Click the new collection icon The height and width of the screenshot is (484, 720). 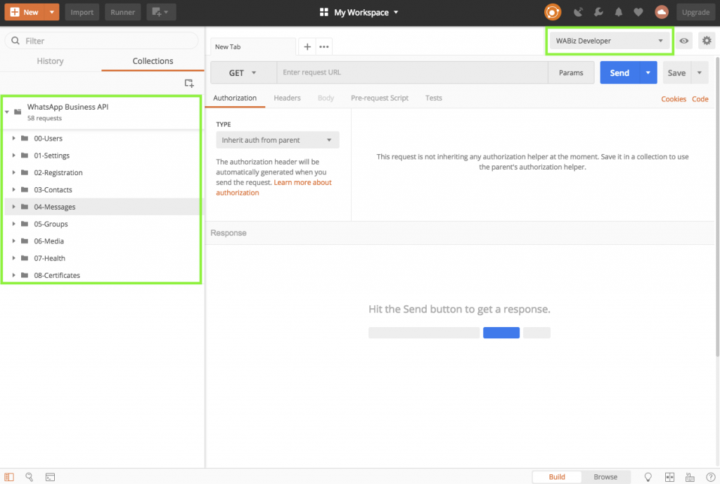pos(188,83)
